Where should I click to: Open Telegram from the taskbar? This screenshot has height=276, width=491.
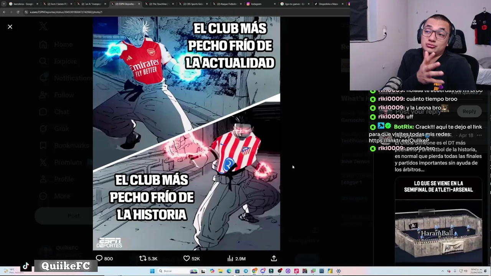pos(246,271)
